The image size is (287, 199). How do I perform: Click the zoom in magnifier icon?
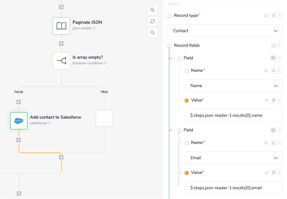(x=153, y=10)
